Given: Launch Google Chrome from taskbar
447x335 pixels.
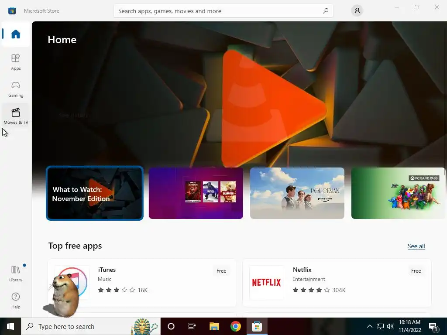Looking at the screenshot, I should pyautogui.click(x=235, y=326).
